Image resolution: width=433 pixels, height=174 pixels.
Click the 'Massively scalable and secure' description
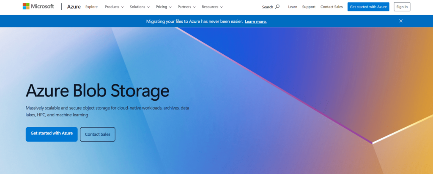107,112
